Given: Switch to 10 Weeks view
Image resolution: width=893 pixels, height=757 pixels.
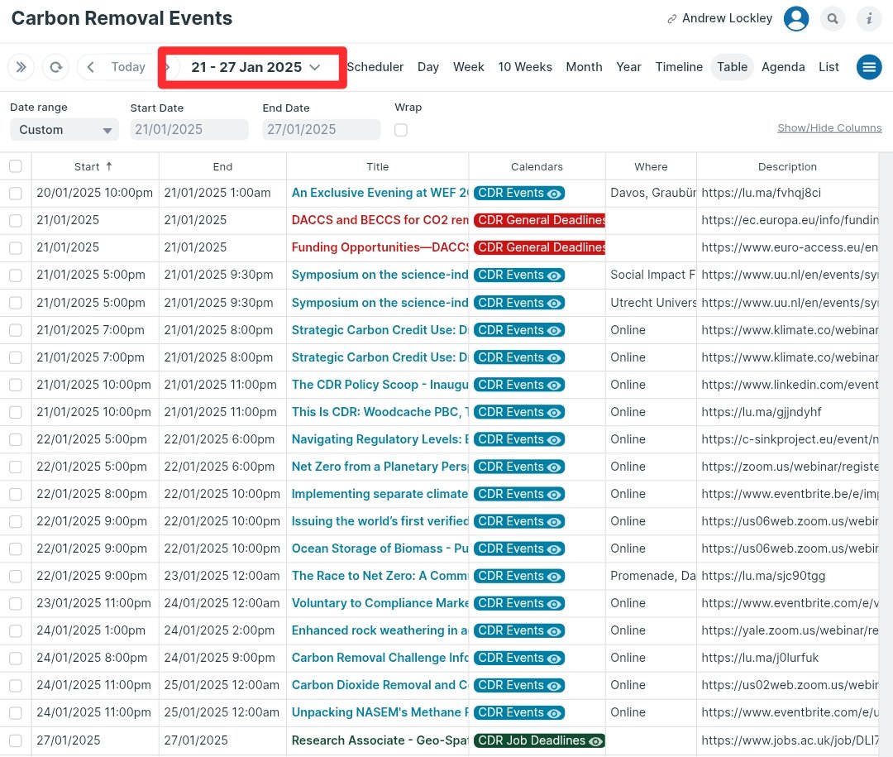Looking at the screenshot, I should click(x=524, y=67).
